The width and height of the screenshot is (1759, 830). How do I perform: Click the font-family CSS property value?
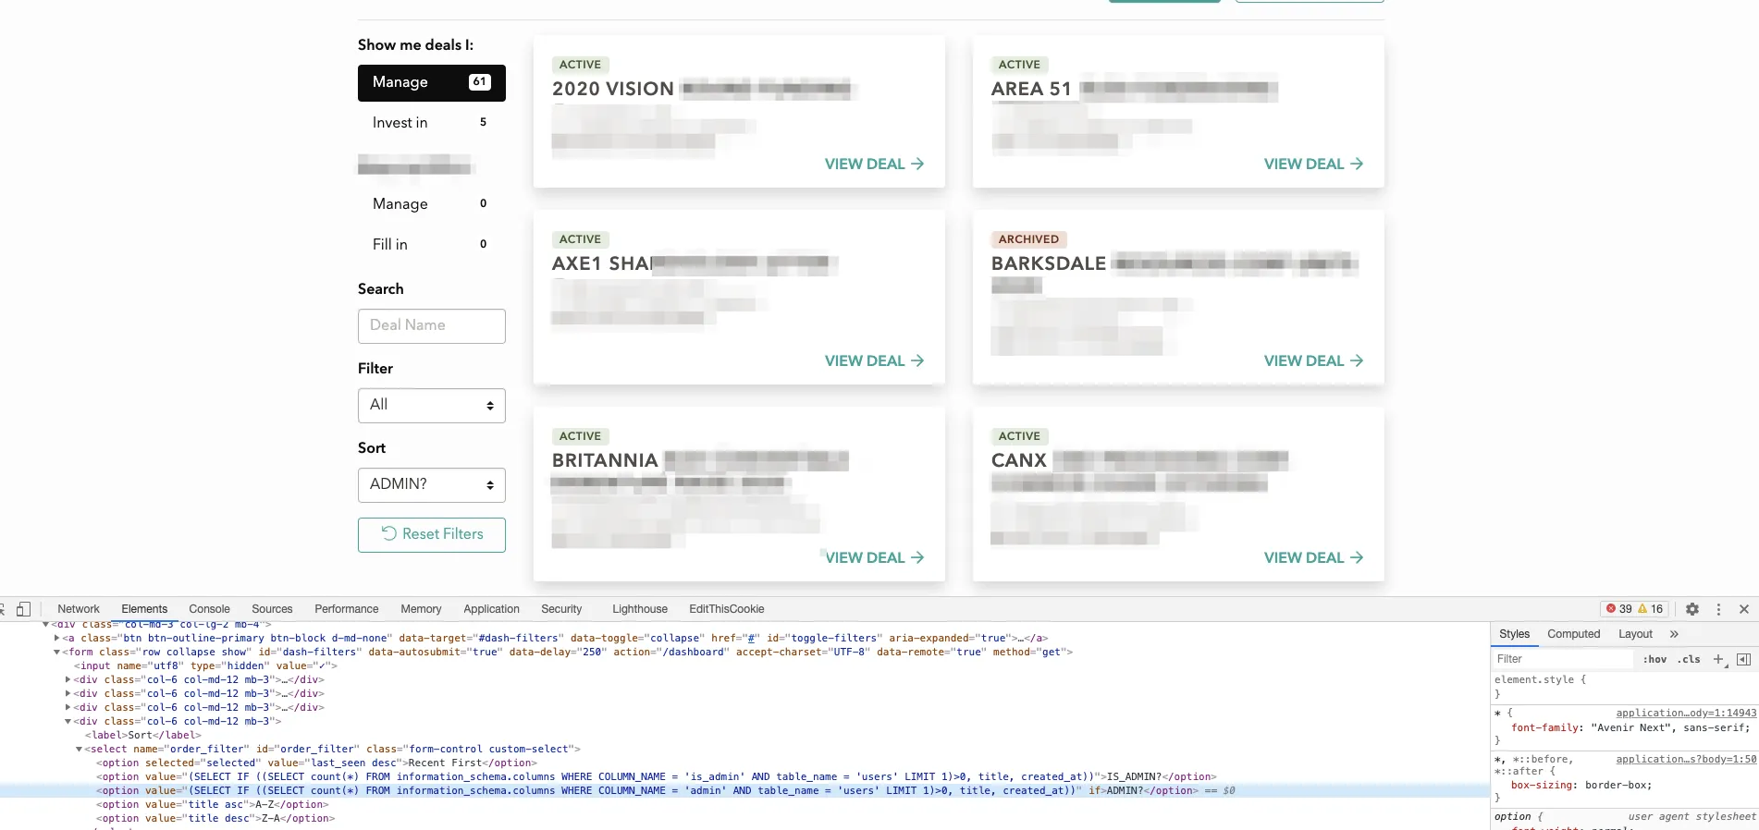[1670, 727]
